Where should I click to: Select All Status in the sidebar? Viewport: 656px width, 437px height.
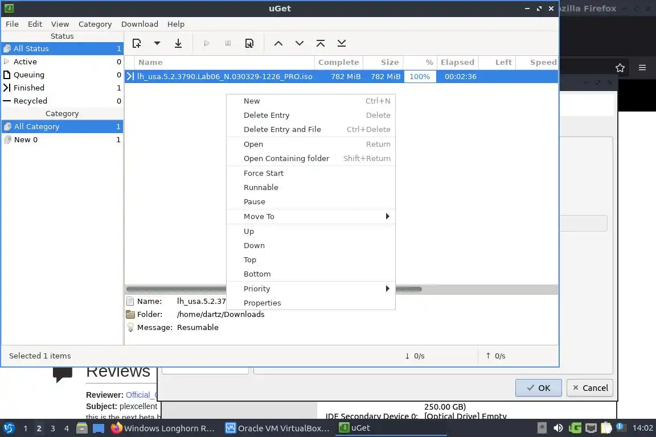[x=62, y=48]
